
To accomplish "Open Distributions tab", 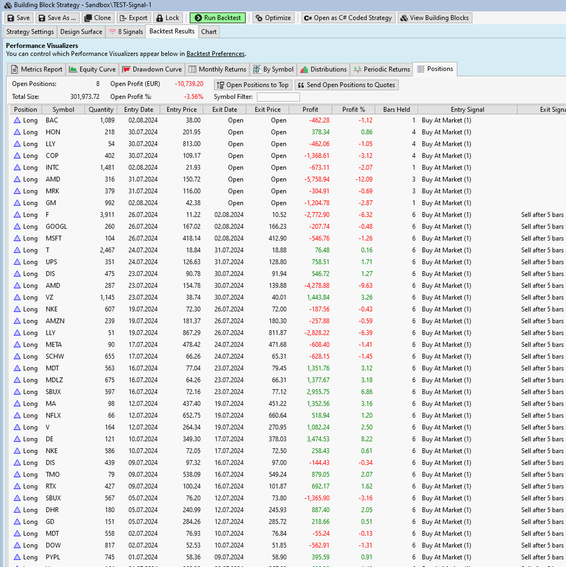I will [x=323, y=69].
